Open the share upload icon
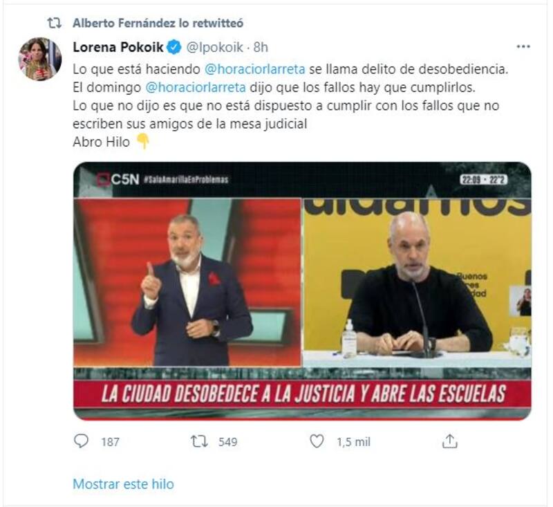 450,441
